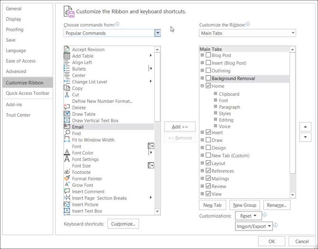
Task: Expand the Insert tab tree node
Action: click(x=202, y=132)
